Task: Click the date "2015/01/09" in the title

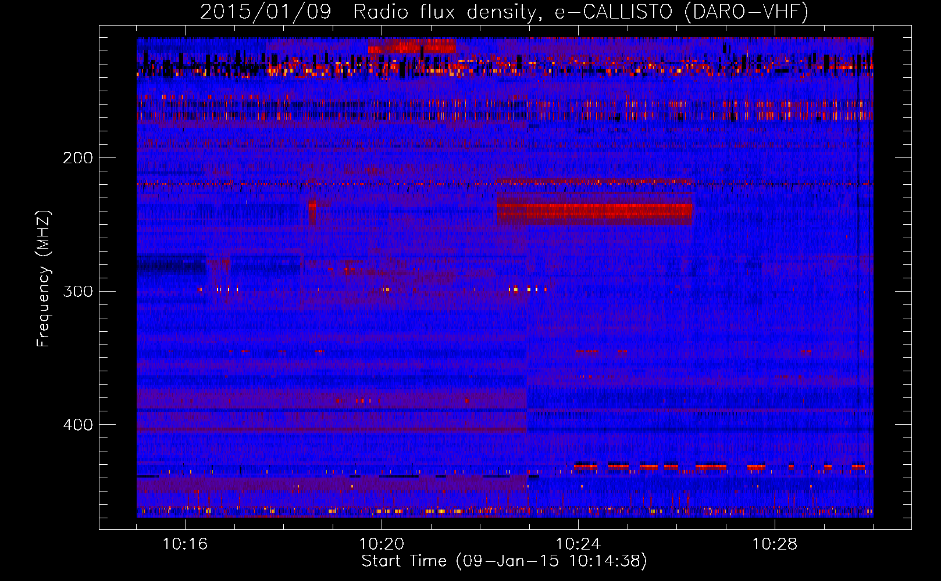Action: coord(266,12)
